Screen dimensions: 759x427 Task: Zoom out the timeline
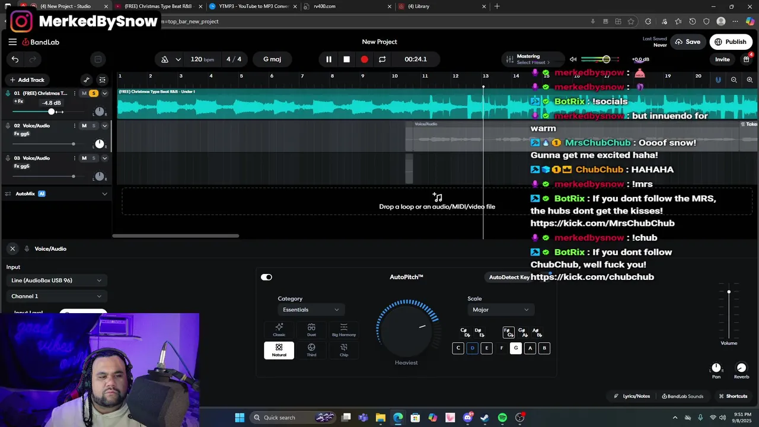[734, 80]
